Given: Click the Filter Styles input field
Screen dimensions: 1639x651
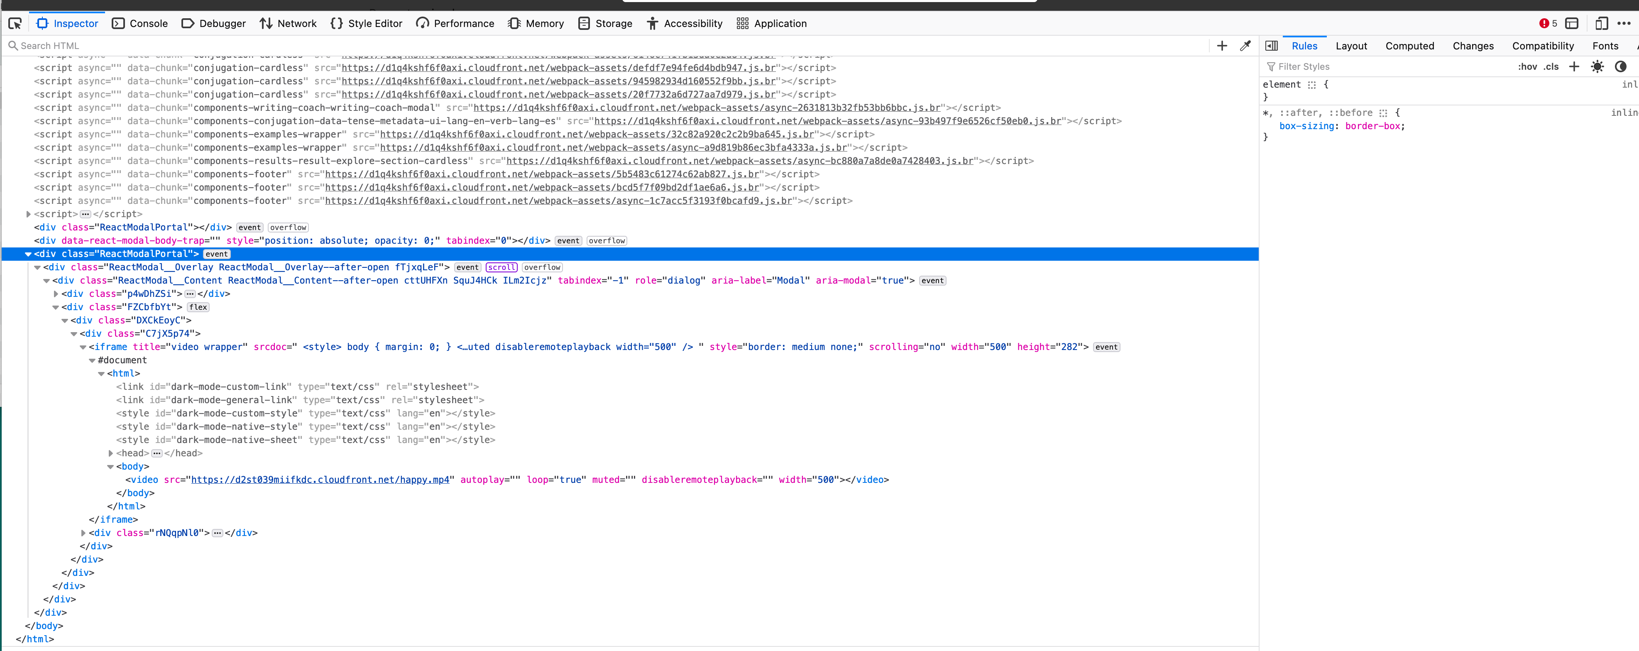Looking at the screenshot, I should tap(1311, 66).
